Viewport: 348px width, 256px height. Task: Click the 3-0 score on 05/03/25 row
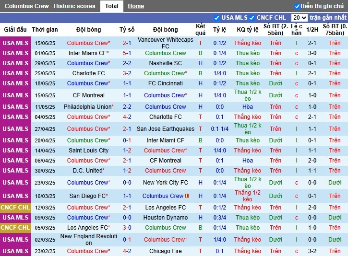127,228
